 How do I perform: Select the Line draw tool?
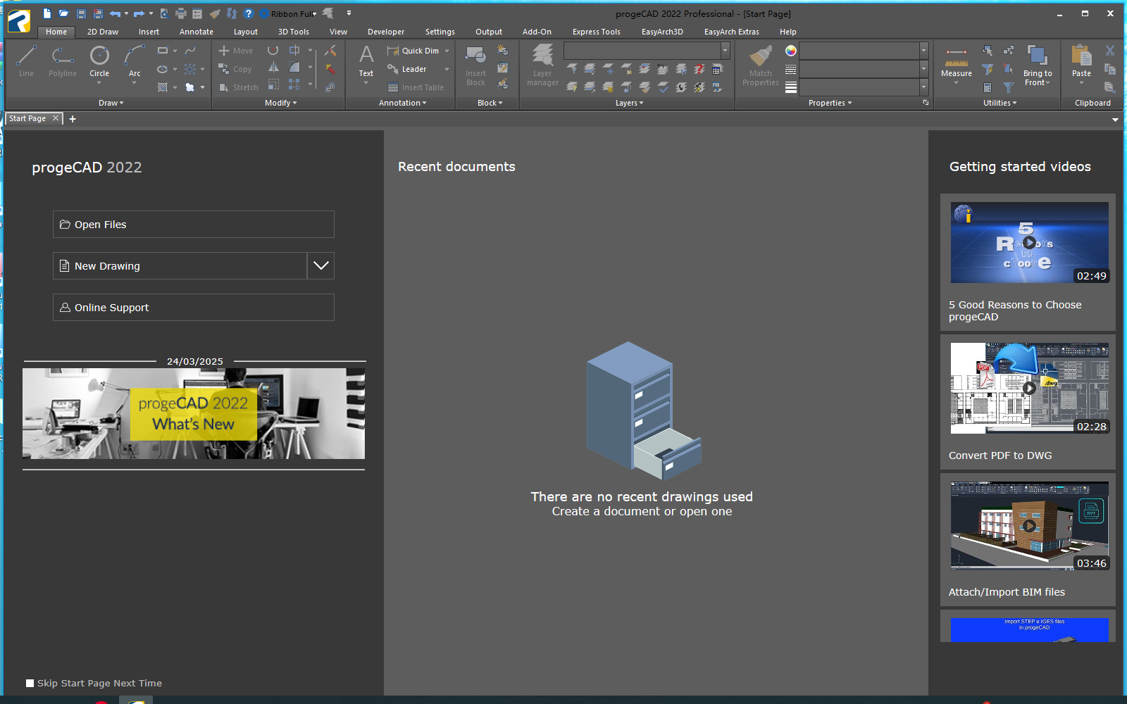(x=26, y=61)
